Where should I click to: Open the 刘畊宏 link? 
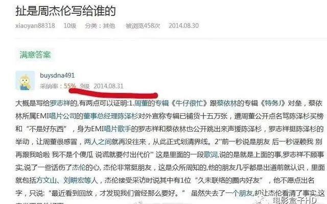pyautogui.click(x=74, y=180)
